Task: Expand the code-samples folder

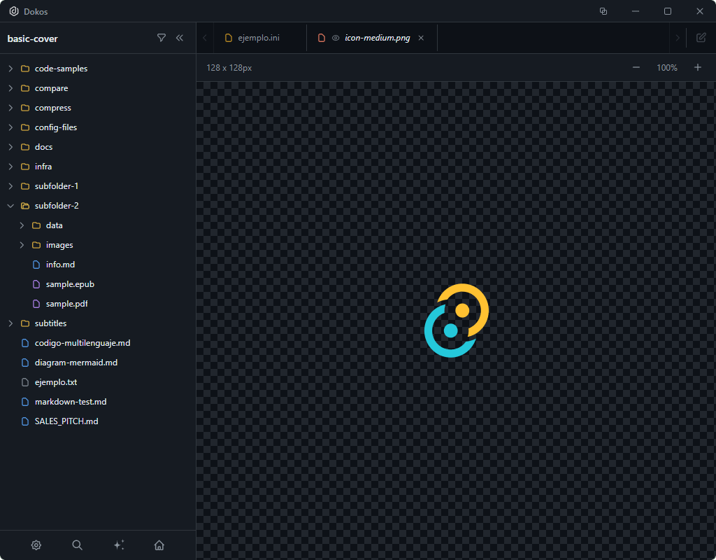Action: (10, 69)
